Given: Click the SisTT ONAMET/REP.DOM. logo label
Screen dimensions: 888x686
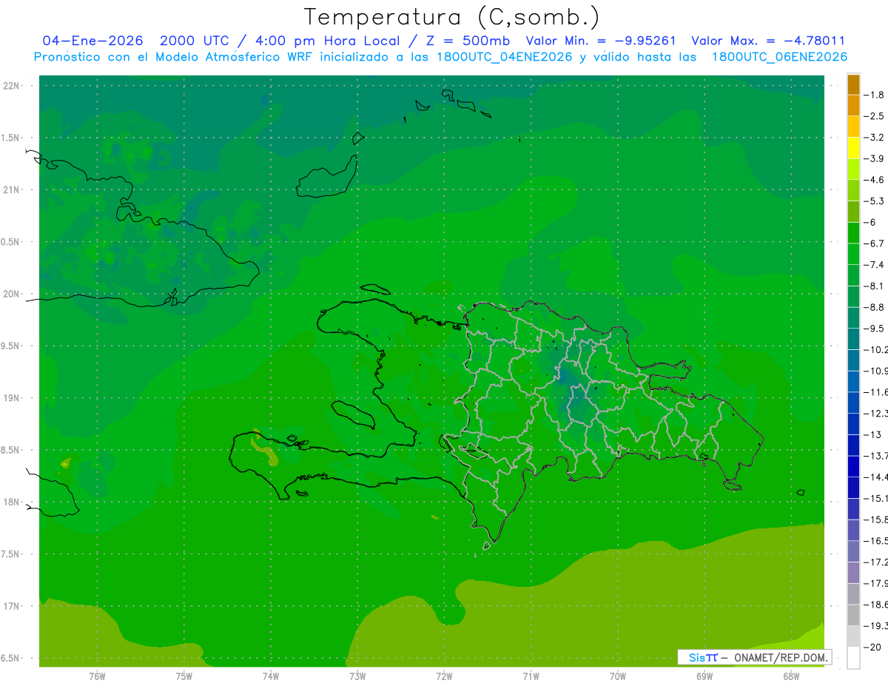Looking at the screenshot, I should point(755,657).
